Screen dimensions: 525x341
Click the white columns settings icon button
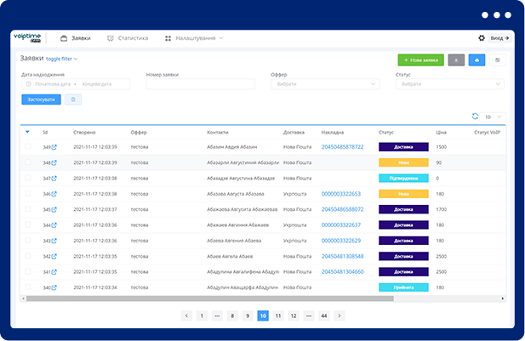coord(498,60)
